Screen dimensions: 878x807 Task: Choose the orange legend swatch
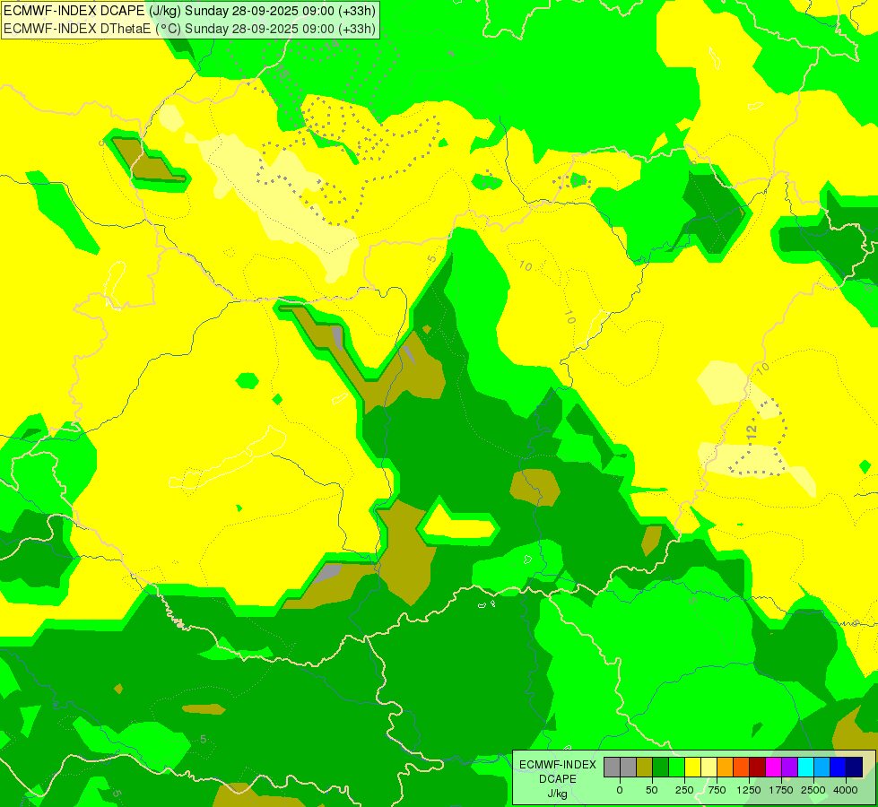point(726,768)
